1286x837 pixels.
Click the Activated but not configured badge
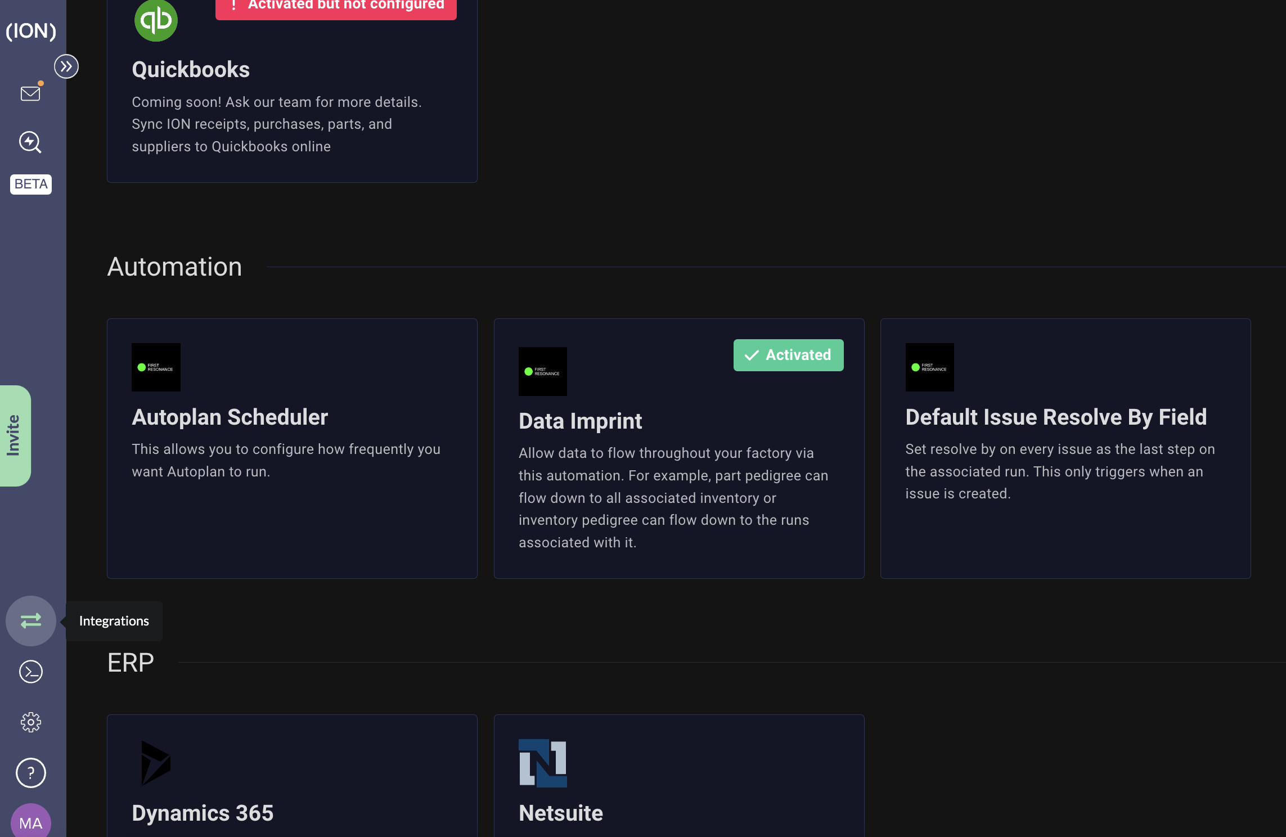coord(336,6)
